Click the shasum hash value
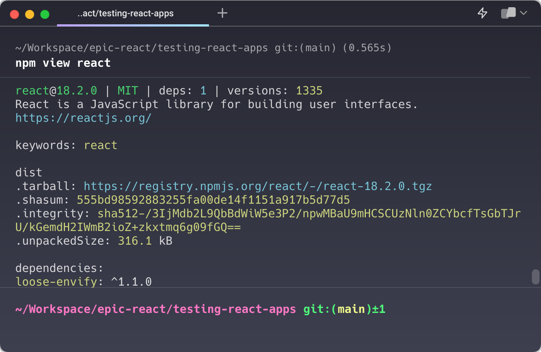The image size is (541, 352). (213, 200)
